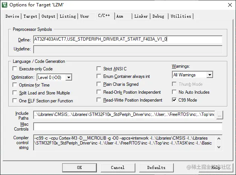Screen dimensions: 236x175
Task: Switch to the Device tab
Action: tap(12, 16)
